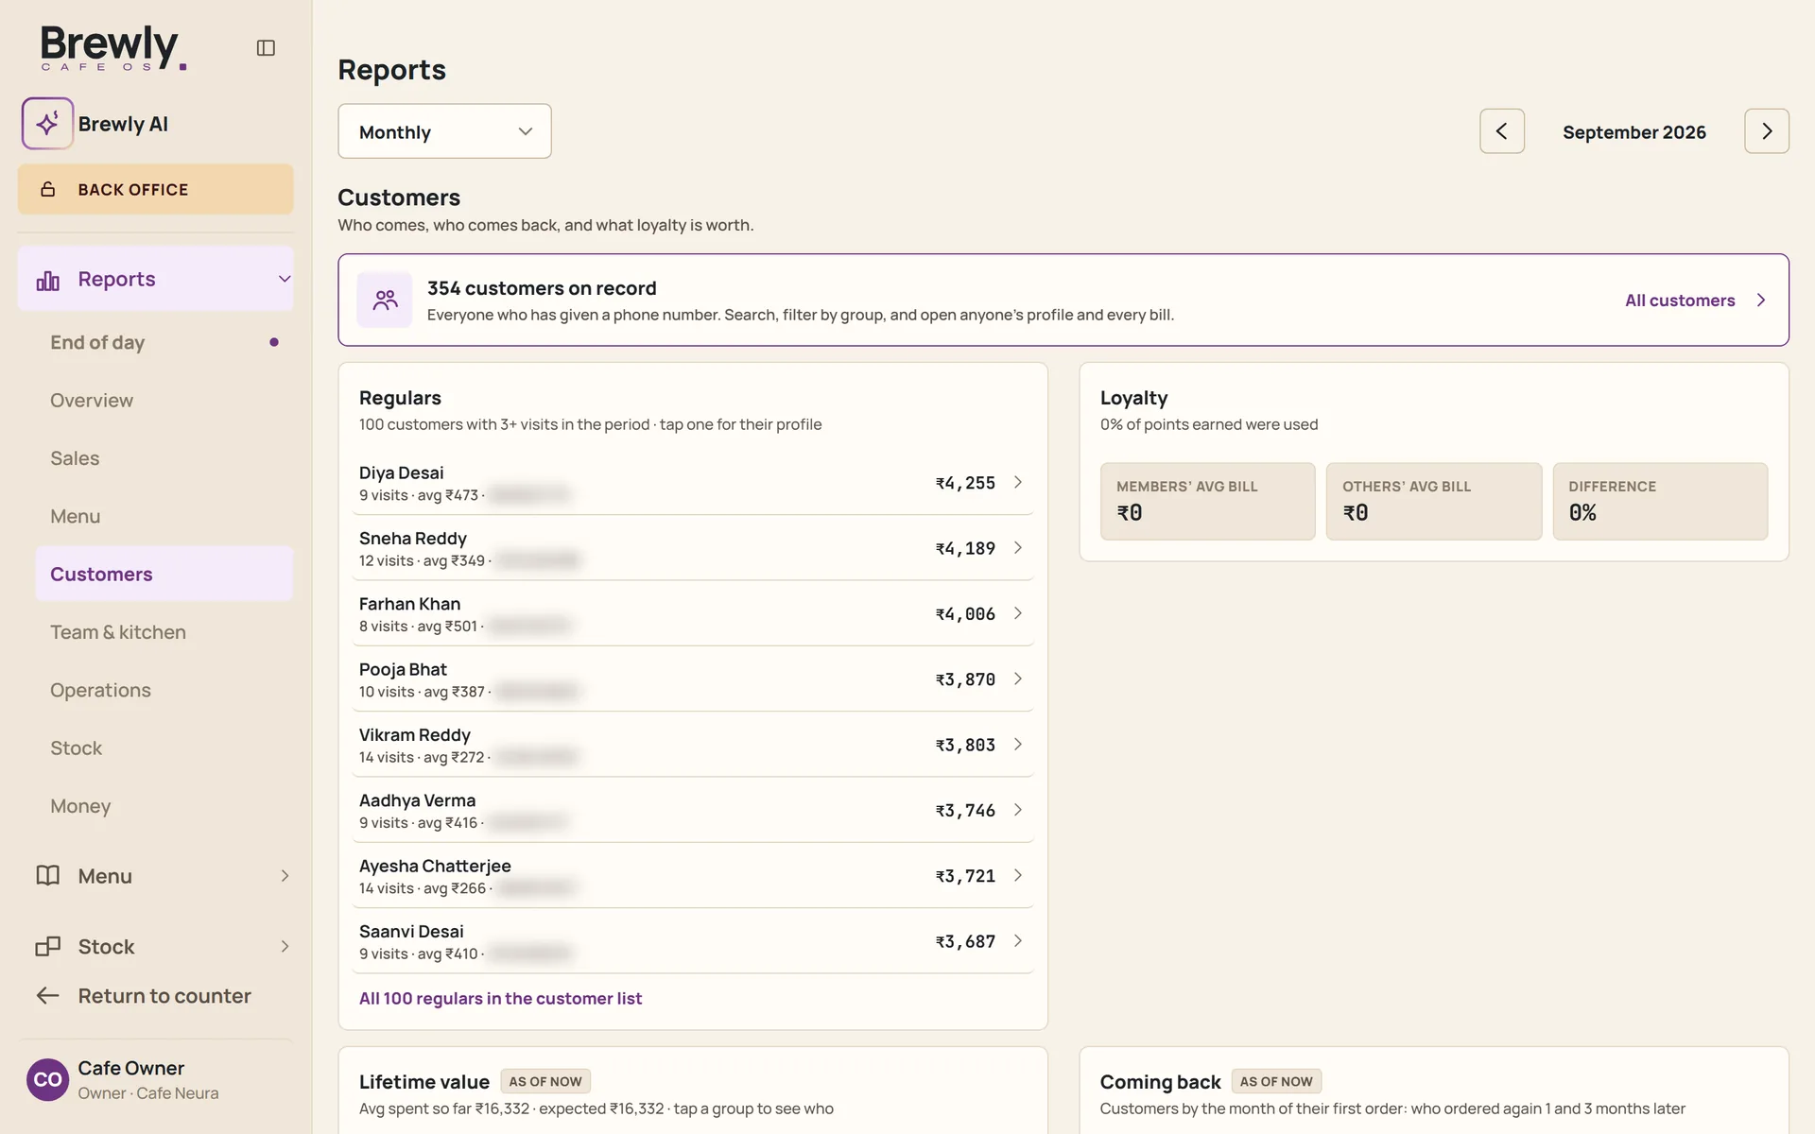Click the Members' avg bill card

coord(1207,502)
